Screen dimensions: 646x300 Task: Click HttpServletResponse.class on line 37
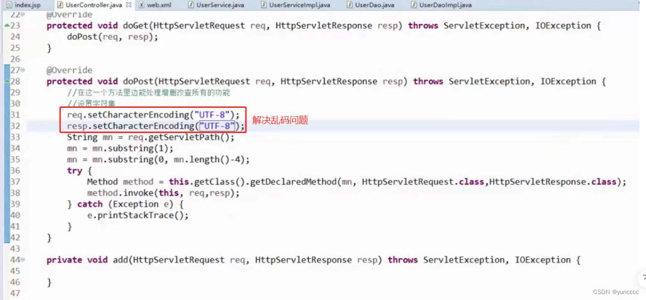coord(552,182)
